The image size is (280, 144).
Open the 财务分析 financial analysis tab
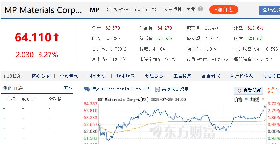[x=97, y=76]
